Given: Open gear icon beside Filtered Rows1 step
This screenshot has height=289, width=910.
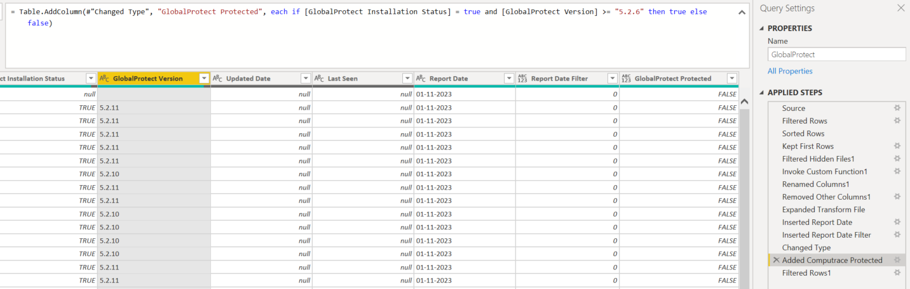Looking at the screenshot, I should pos(897,273).
